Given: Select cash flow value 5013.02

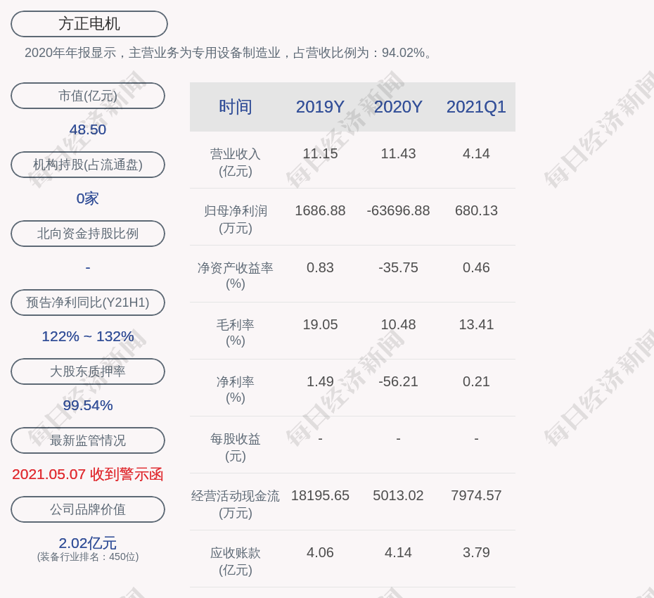Looking at the screenshot, I should [x=398, y=495].
